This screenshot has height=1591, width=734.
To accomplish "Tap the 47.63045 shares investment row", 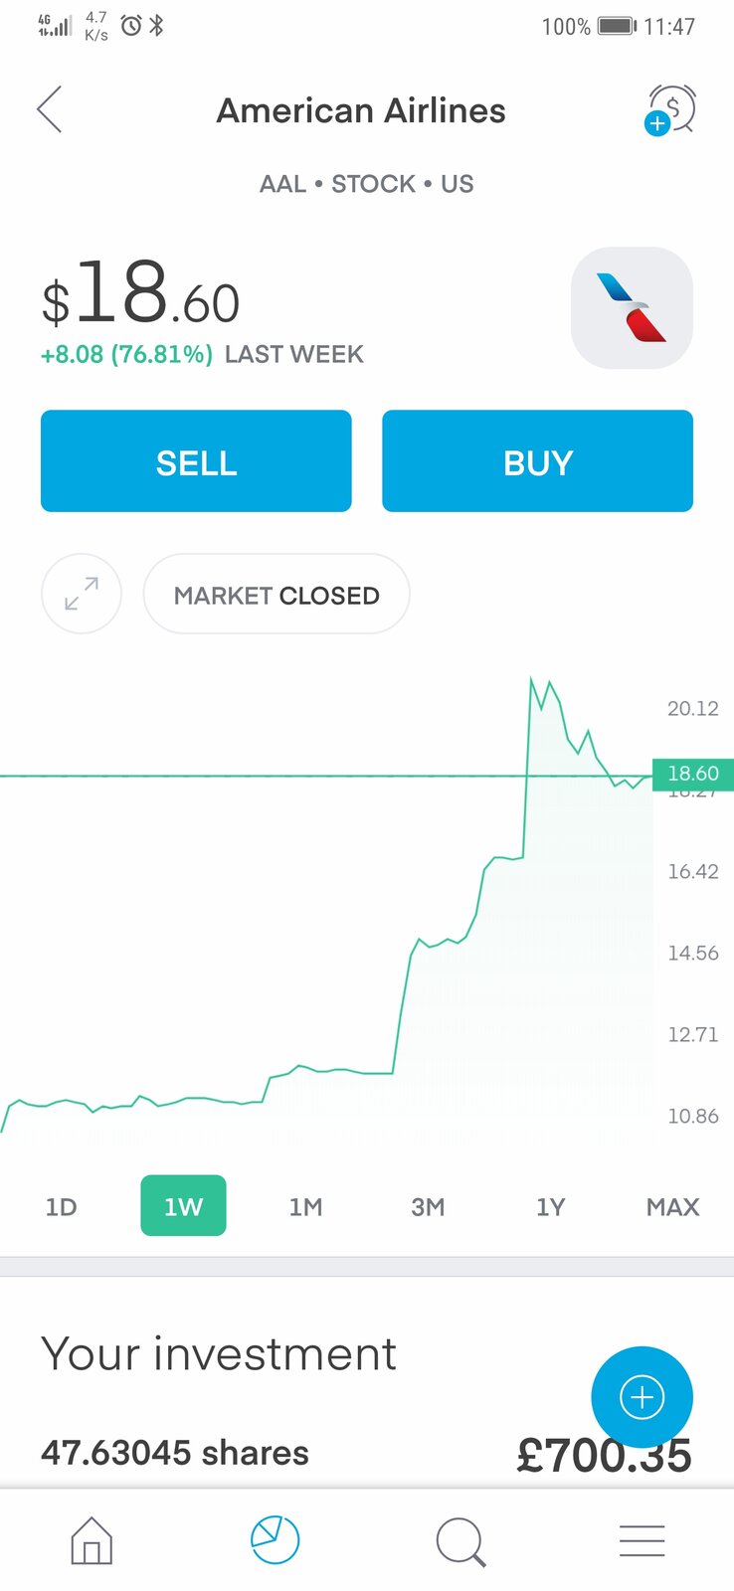I will pyautogui.click(x=175, y=1453).
